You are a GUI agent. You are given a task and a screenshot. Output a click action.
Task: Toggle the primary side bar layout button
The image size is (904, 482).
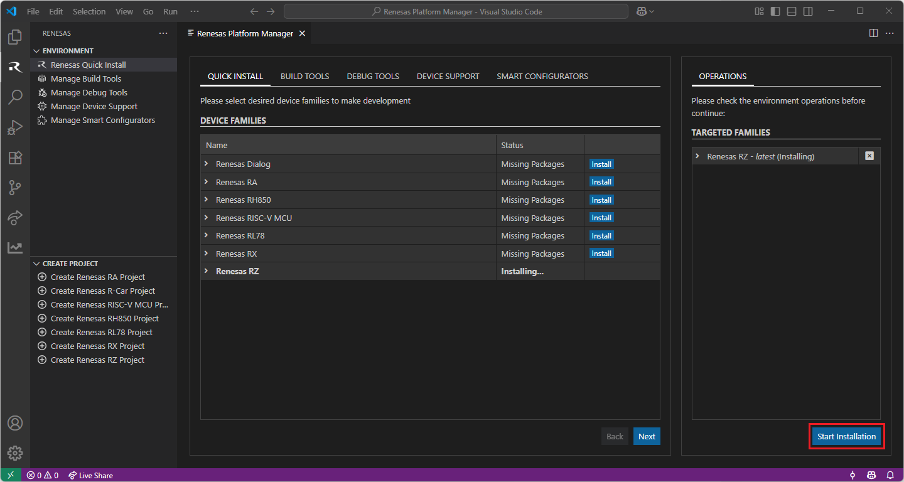click(x=775, y=11)
